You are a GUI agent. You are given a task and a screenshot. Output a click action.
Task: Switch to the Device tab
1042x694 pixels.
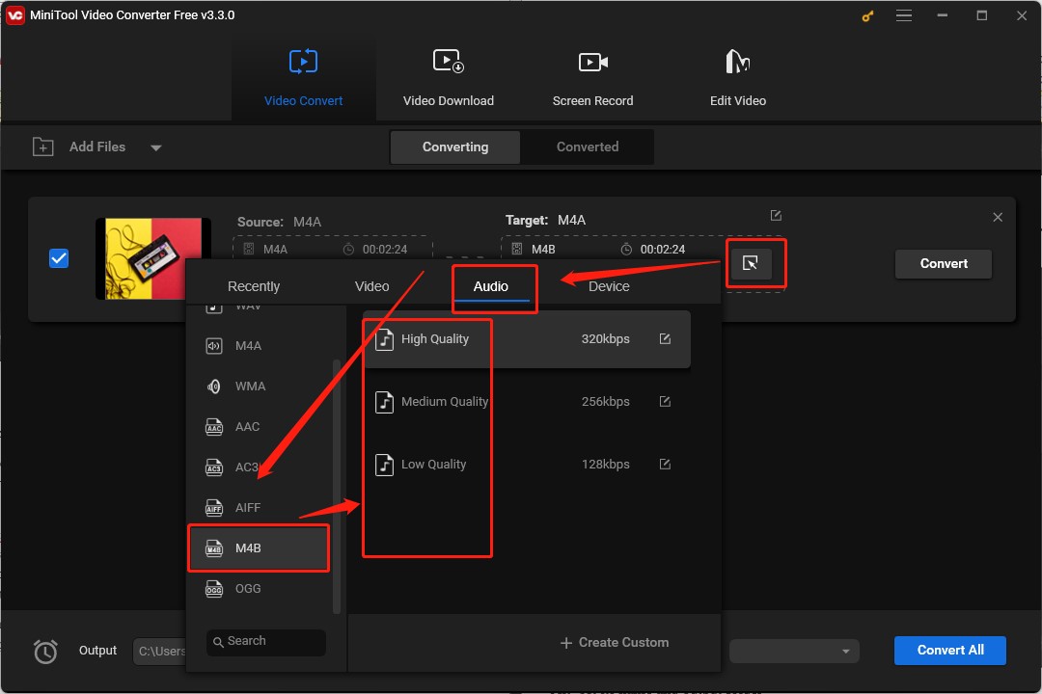tap(609, 286)
